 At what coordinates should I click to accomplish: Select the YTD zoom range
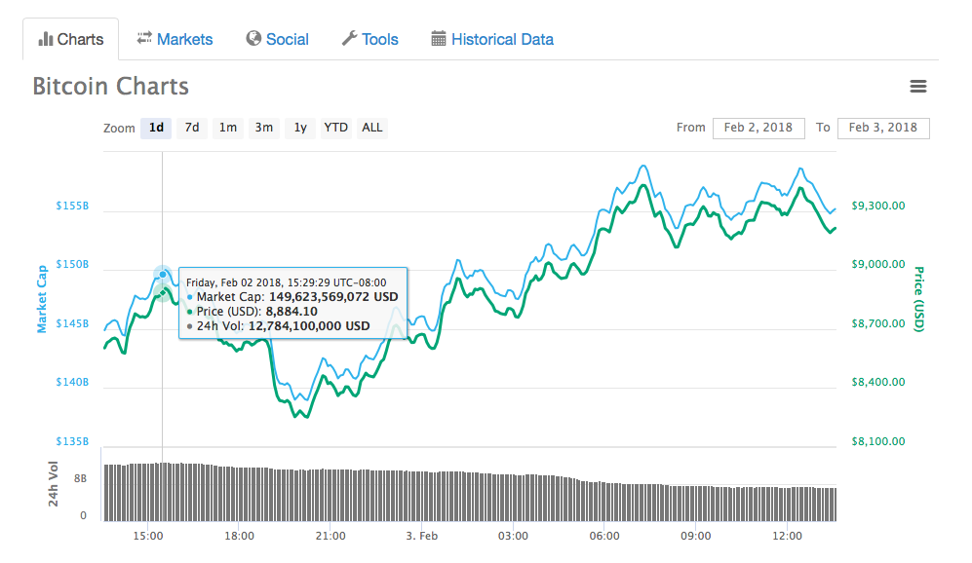point(334,128)
